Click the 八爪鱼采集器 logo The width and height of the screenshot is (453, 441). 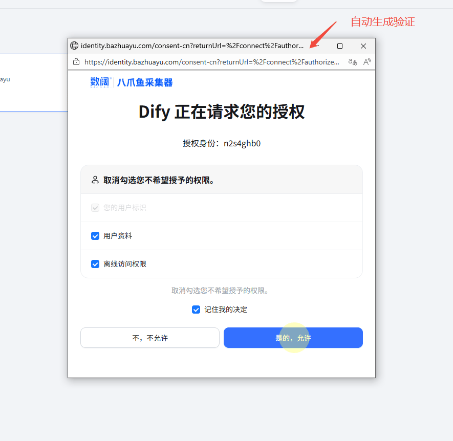click(x=132, y=82)
